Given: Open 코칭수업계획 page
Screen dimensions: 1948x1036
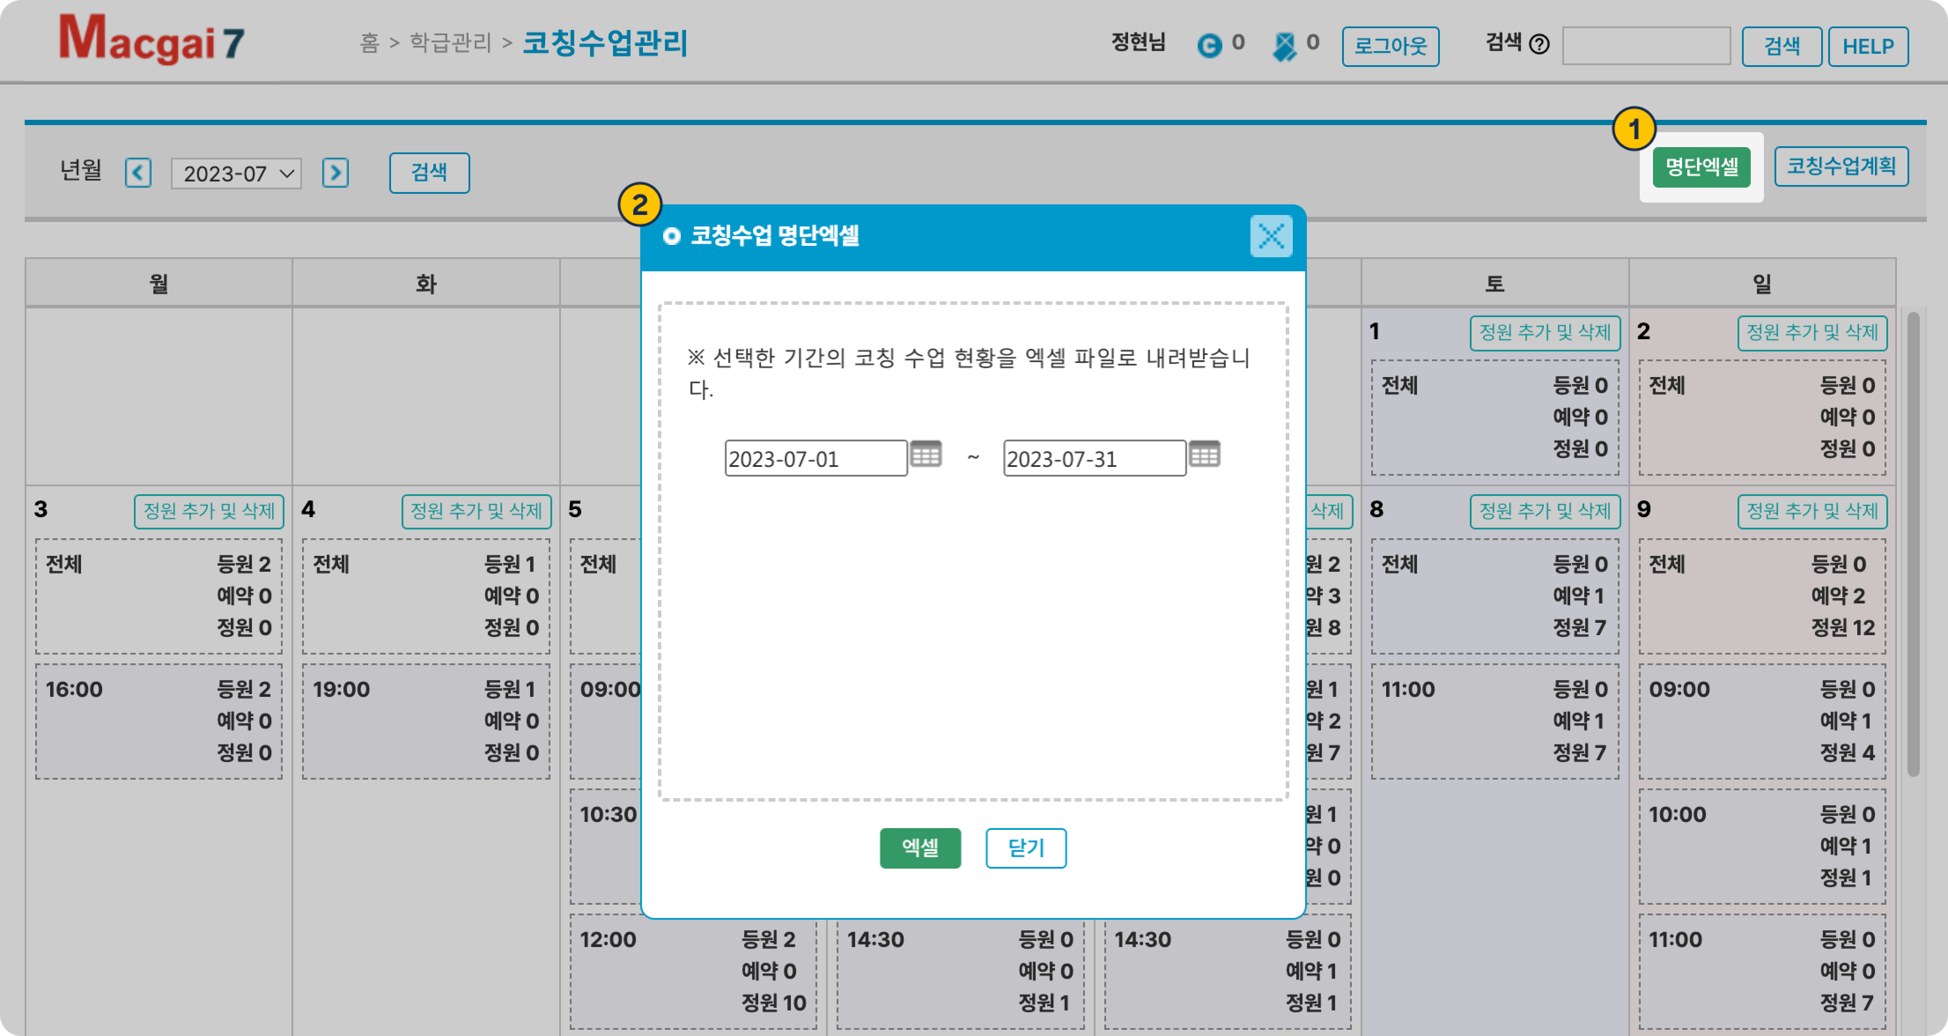Looking at the screenshot, I should (x=1841, y=166).
